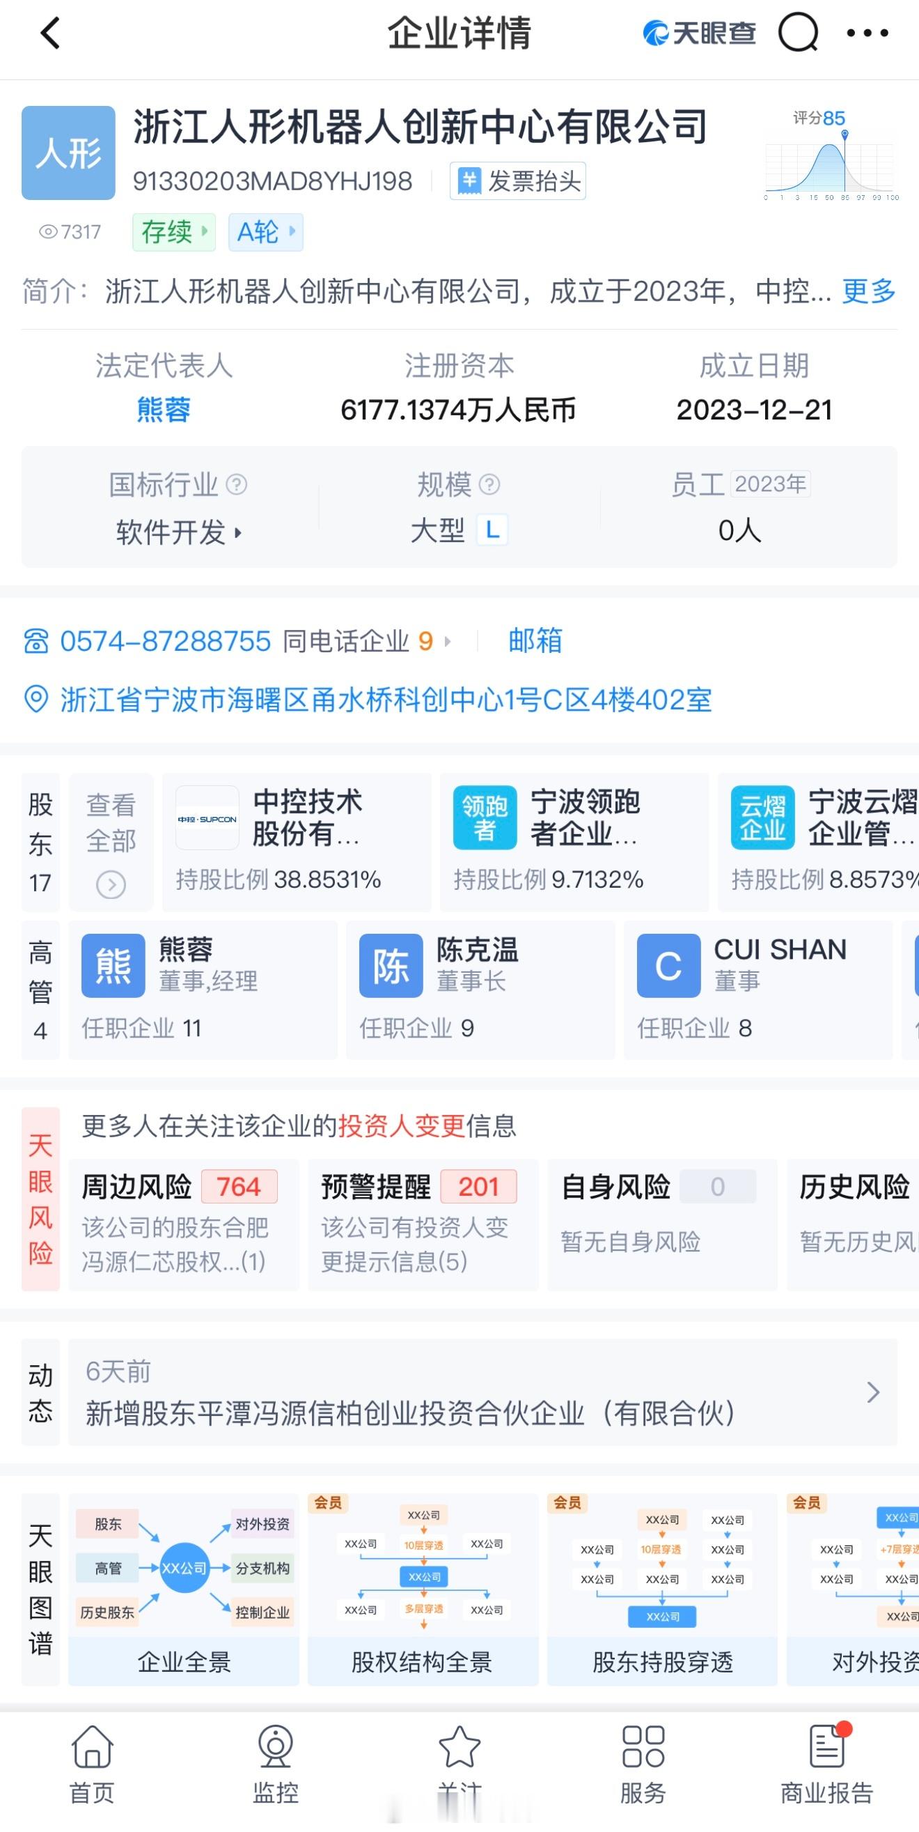Tap help icon beside 规模
919x1832 pixels.
click(489, 484)
